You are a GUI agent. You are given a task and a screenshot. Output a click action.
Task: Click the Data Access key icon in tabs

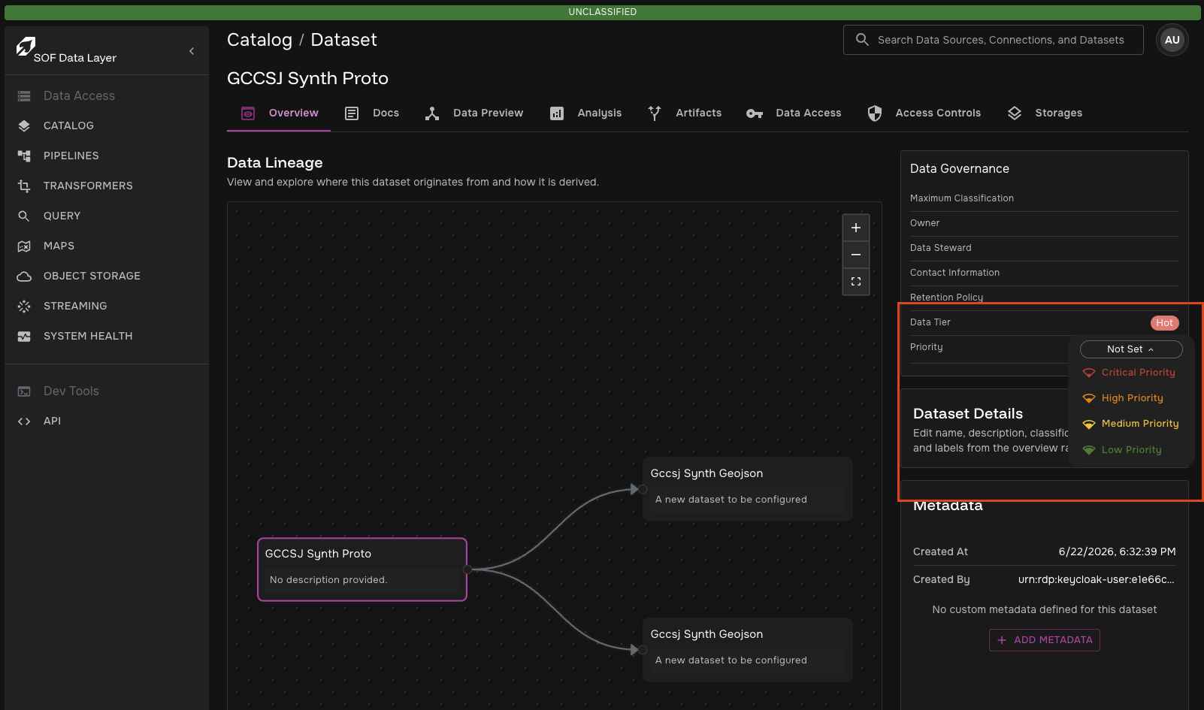(x=755, y=113)
